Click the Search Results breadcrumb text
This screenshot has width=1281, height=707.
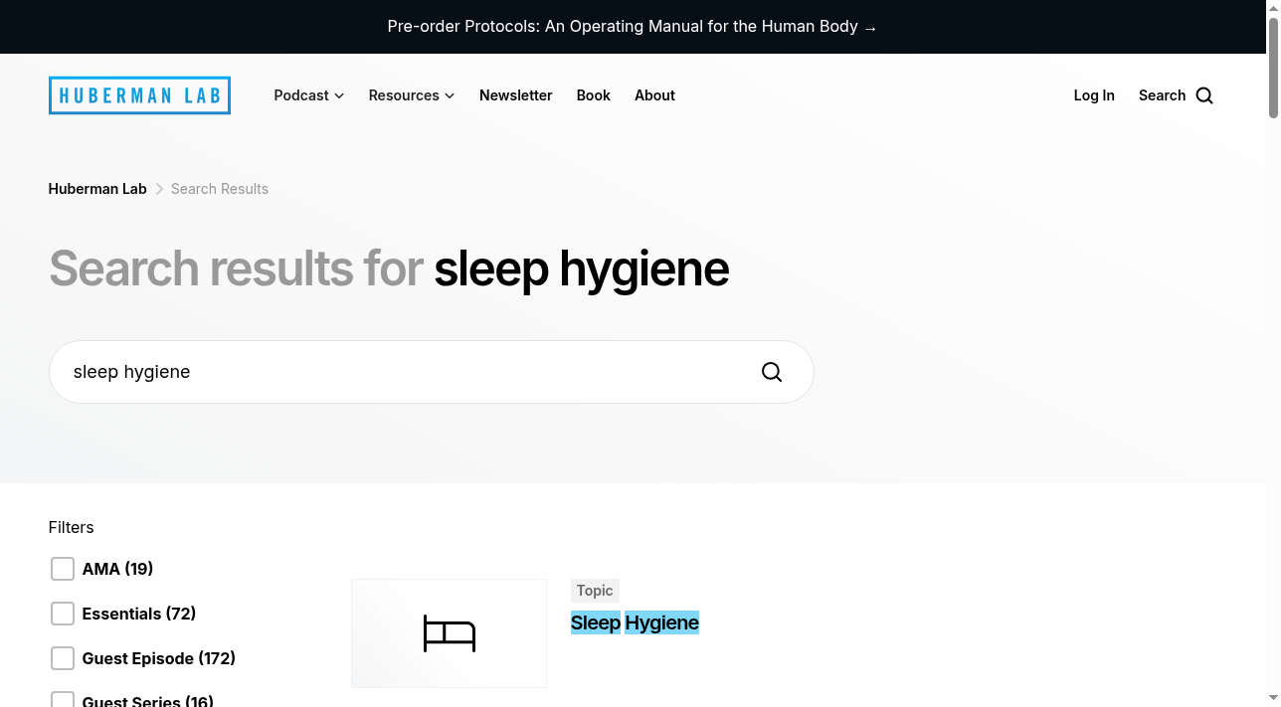tap(220, 189)
